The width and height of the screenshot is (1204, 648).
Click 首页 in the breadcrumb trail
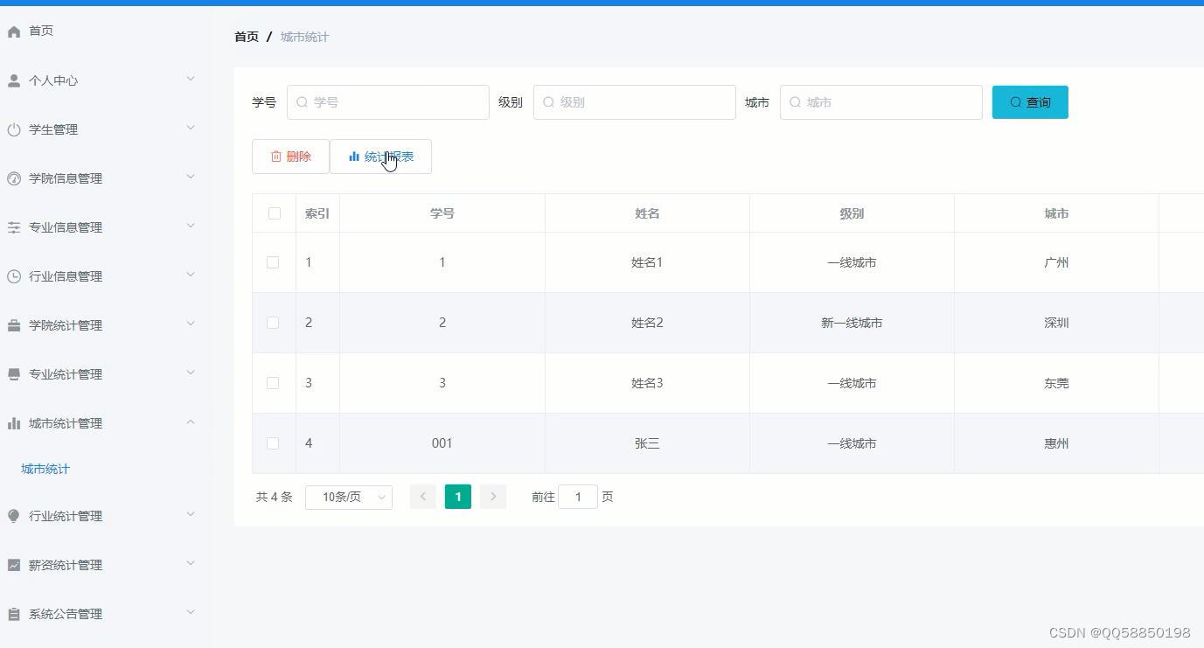pos(246,37)
